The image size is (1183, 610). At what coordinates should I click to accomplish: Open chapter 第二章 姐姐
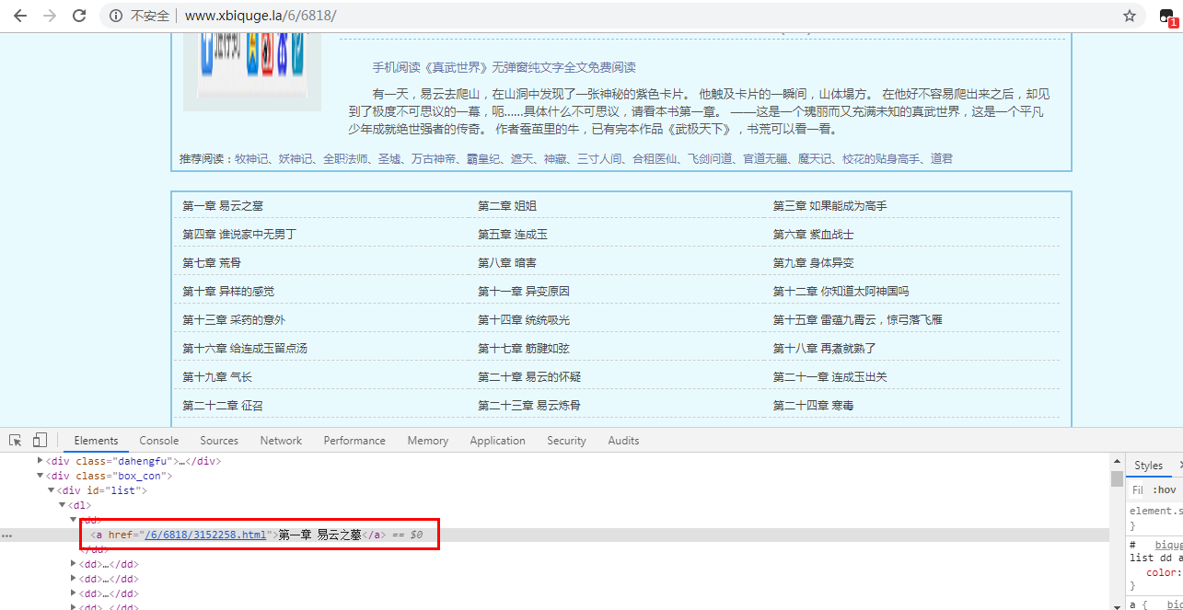507,205
